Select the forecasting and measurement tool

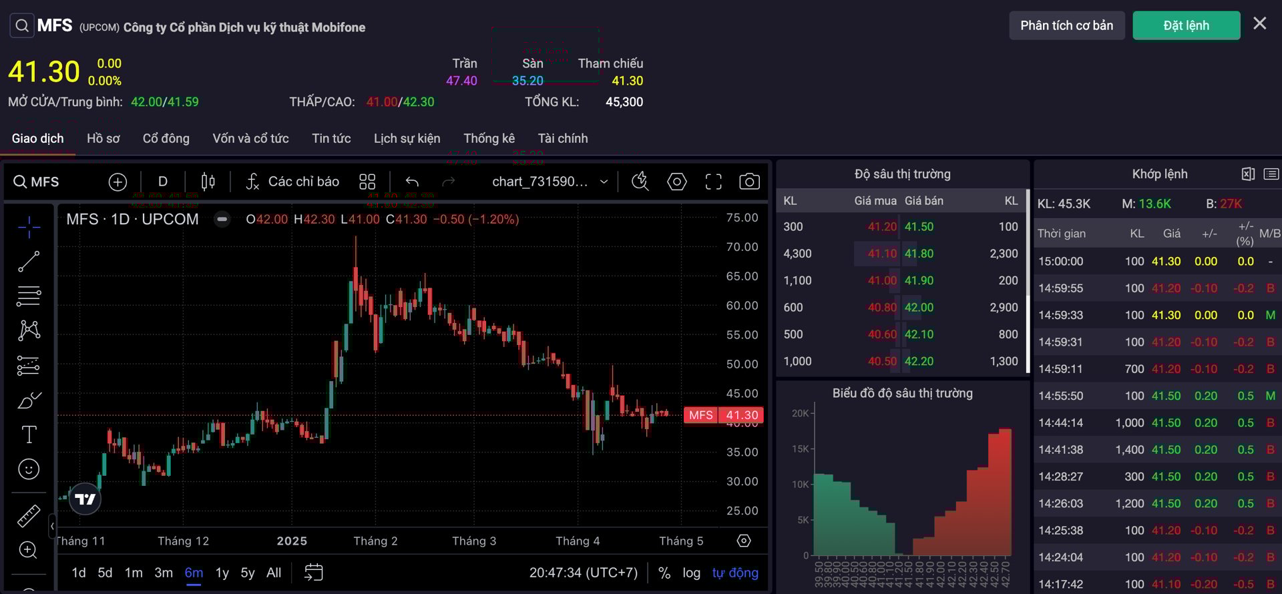point(29,365)
